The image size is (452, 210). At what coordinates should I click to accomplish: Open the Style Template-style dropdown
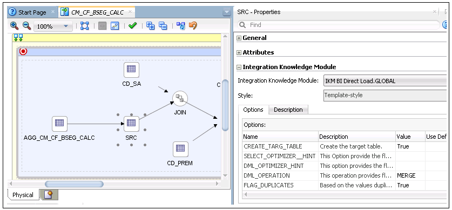[x=385, y=96]
